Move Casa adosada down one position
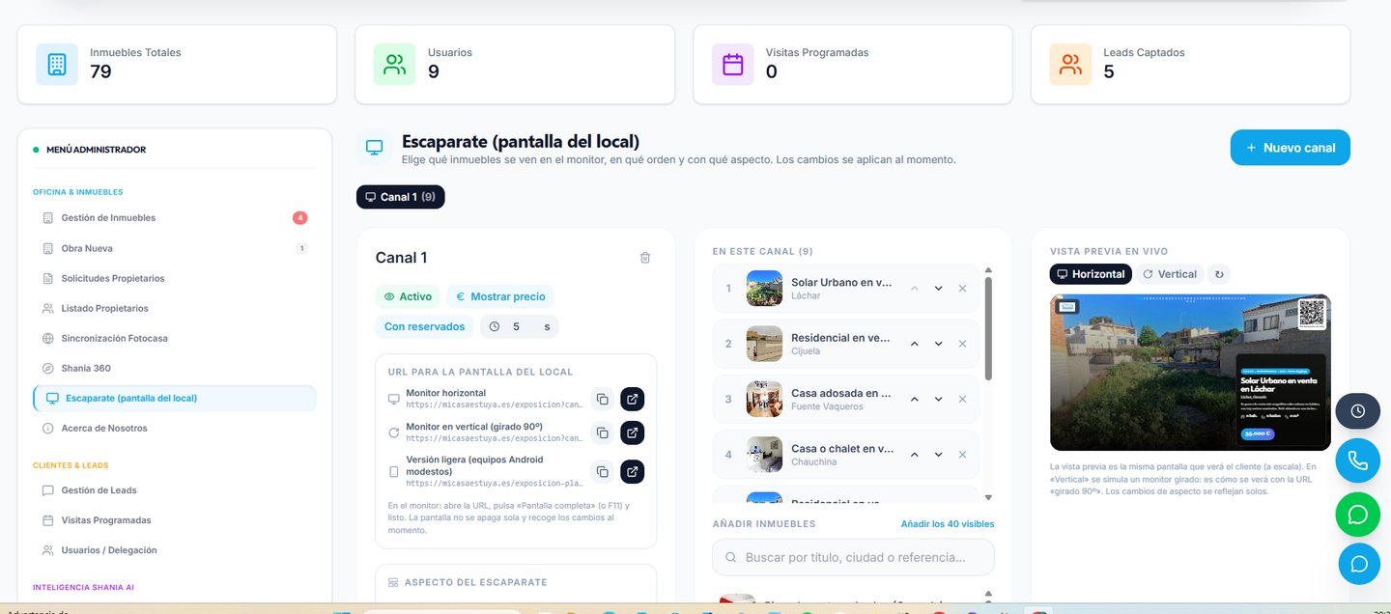The width and height of the screenshot is (1391, 614). [938, 399]
